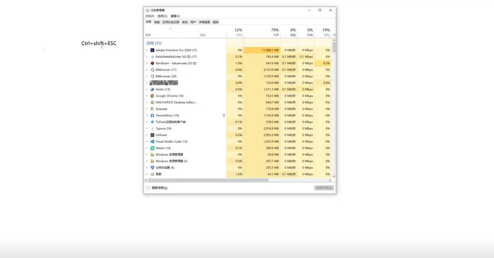Click the Windows 资源管理器 (5) folder icon
Screen dimensions: 494x258
point(152,161)
